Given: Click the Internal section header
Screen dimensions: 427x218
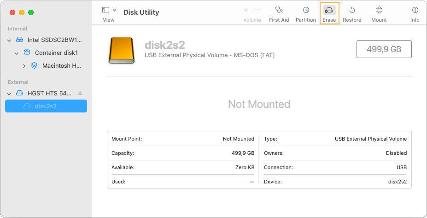Looking at the screenshot, I should coord(18,29).
